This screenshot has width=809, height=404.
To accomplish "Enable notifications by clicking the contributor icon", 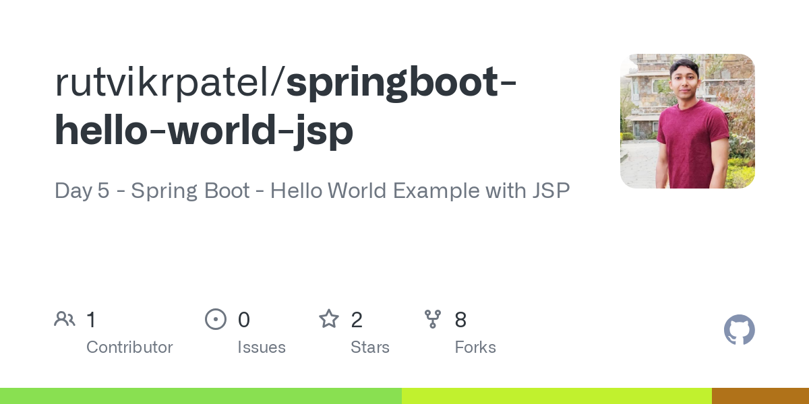I will (x=65, y=318).
